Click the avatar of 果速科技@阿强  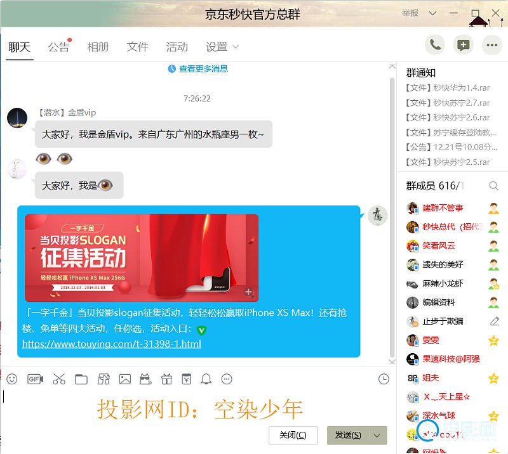tap(412, 359)
